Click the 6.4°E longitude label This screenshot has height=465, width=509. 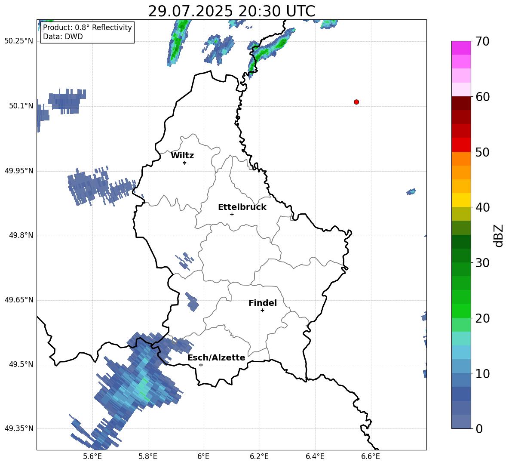tap(315, 456)
